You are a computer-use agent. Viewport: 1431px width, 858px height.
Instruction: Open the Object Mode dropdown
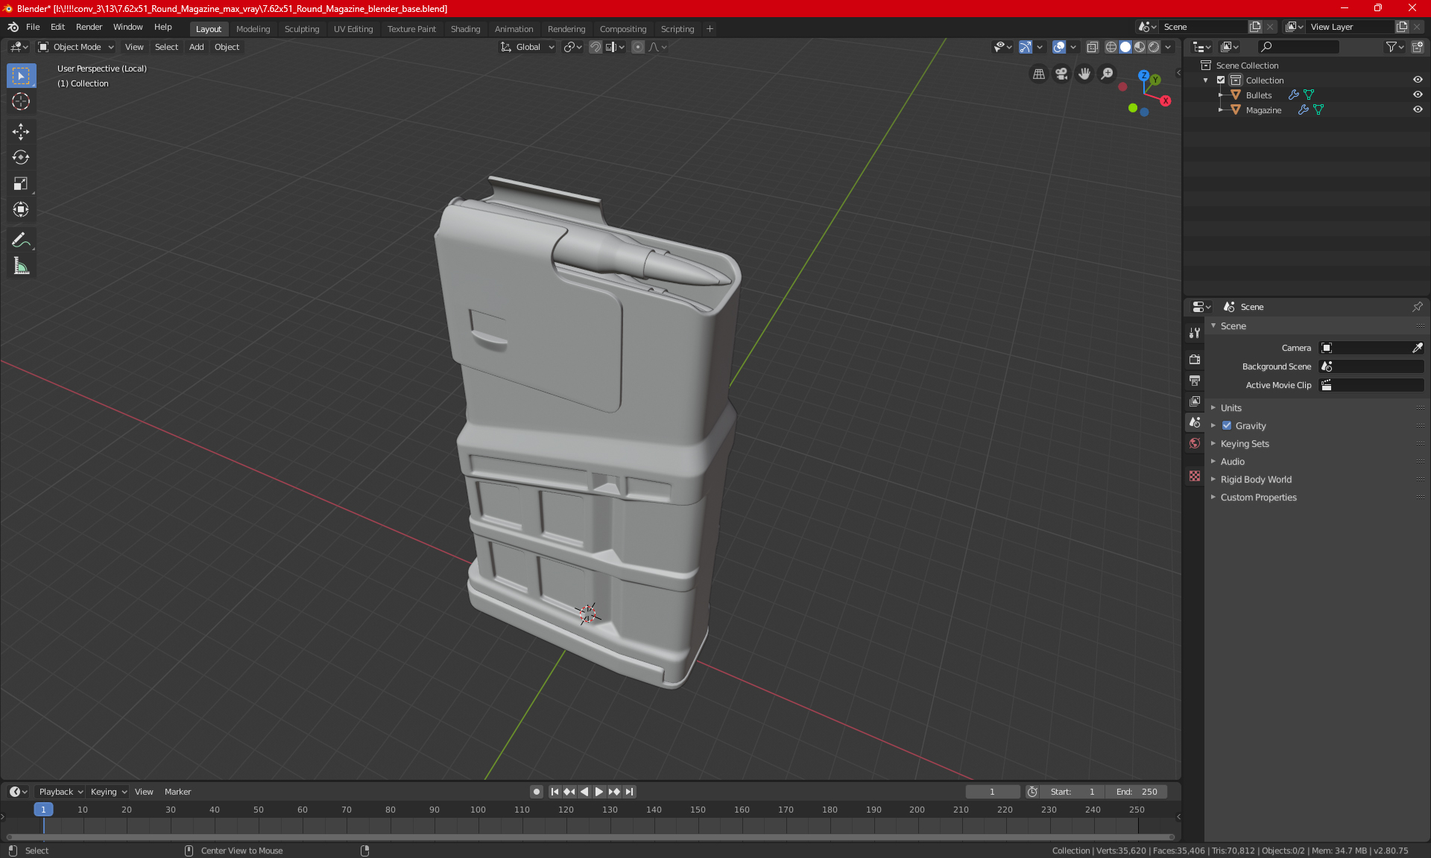(76, 47)
